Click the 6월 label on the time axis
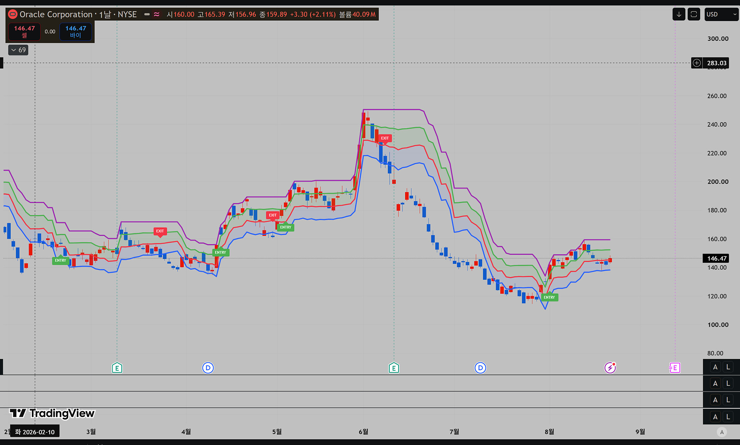 pos(363,432)
